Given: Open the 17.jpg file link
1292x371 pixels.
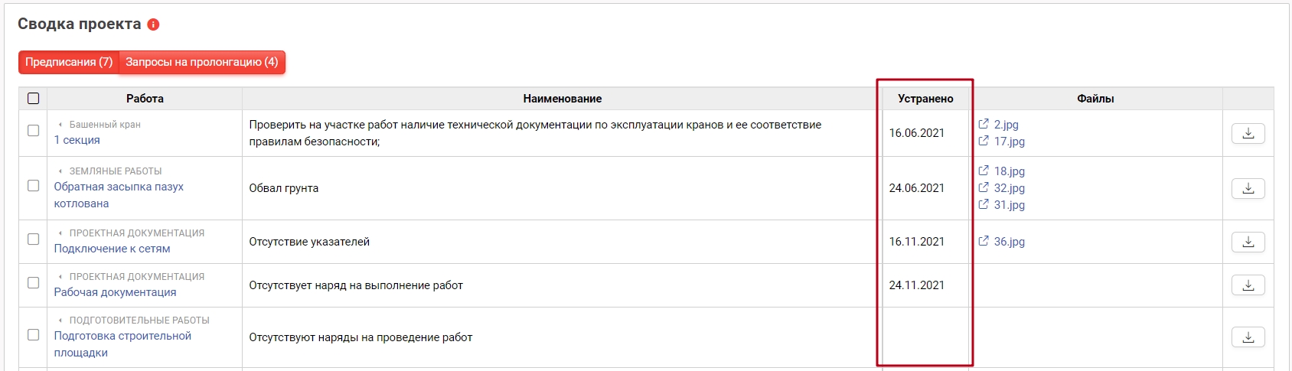Looking at the screenshot, I should 1009,142.
